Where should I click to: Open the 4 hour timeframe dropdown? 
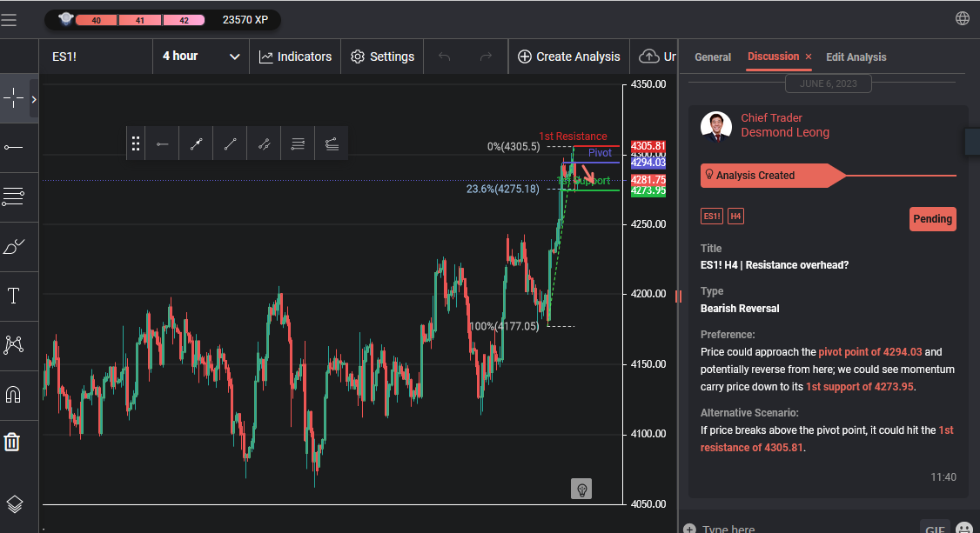[201, 57]
